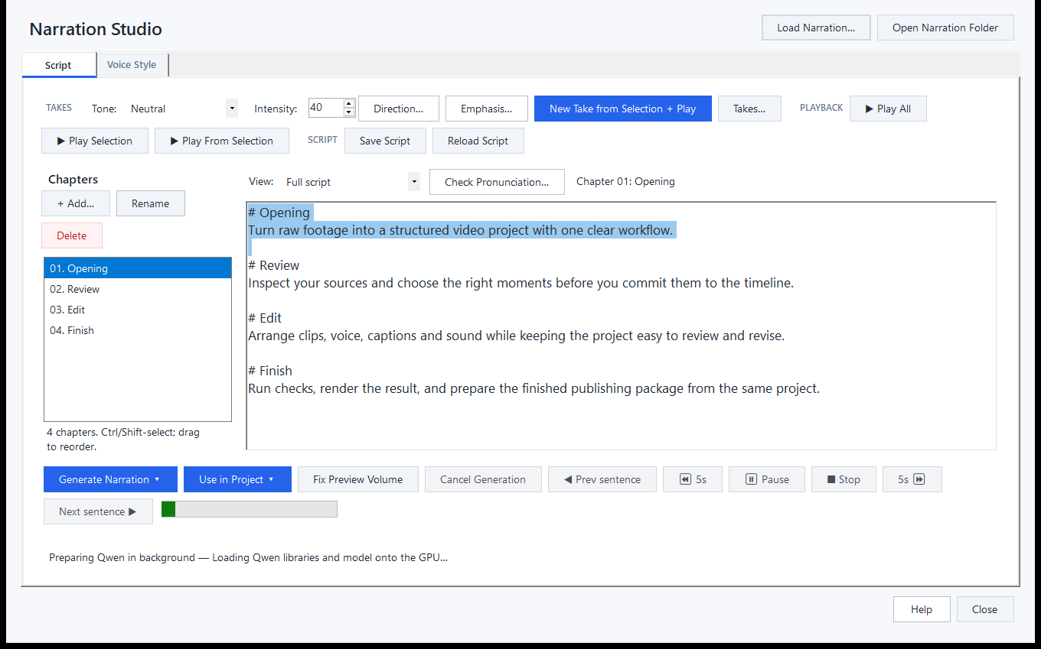This screenshot has height=649, width=1041.
Task: Skip back 5s with rewind icon
Action: (x=693, y=479)
